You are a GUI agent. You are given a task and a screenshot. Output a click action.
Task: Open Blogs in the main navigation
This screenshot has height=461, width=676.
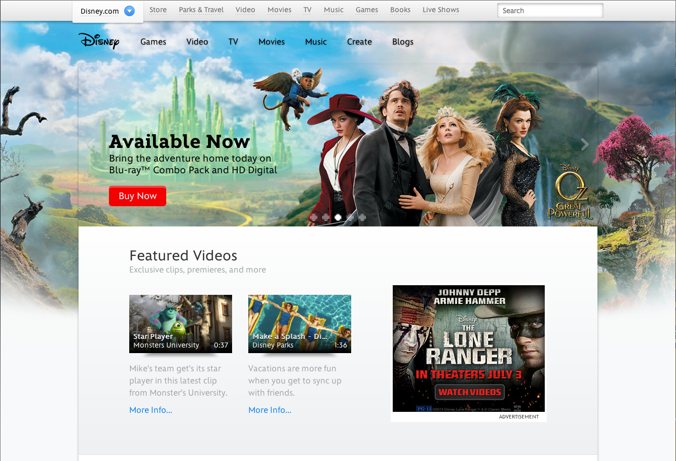point(403,42)
